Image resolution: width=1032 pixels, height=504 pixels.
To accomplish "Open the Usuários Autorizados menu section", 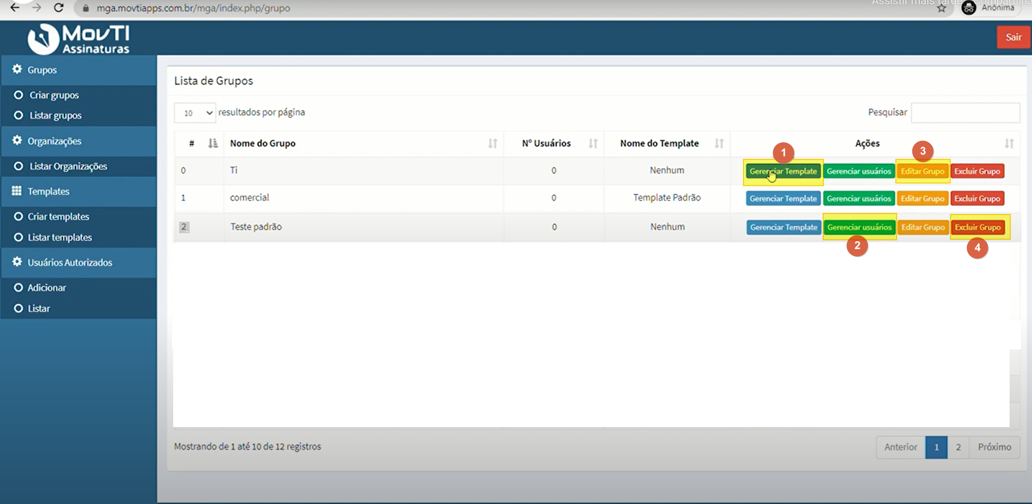I will coord(79,262).
